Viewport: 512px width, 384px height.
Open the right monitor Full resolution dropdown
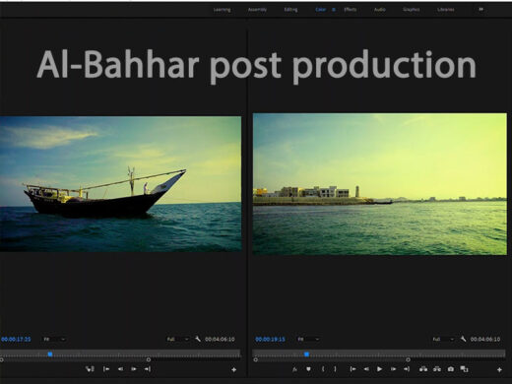(x=443, y=339)
